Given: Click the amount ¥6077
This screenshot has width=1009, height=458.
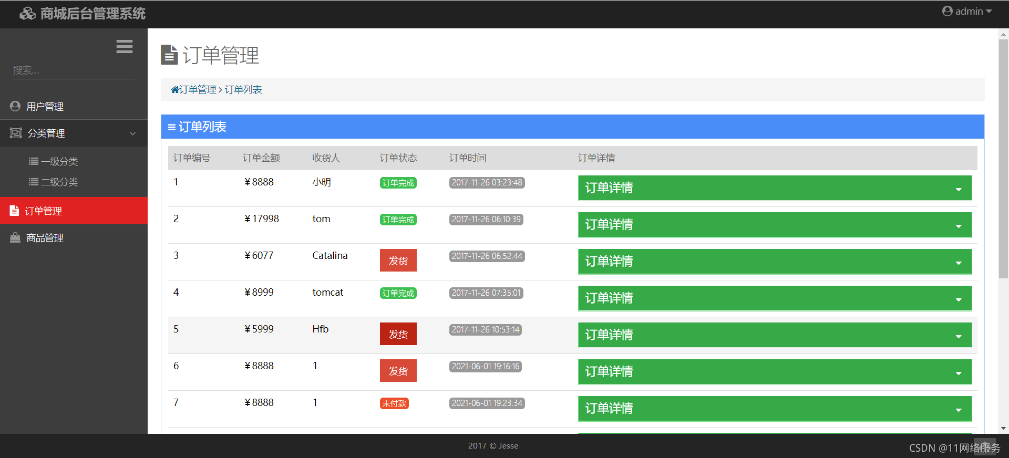Looking at the screenshot, I should pos(259,256).
